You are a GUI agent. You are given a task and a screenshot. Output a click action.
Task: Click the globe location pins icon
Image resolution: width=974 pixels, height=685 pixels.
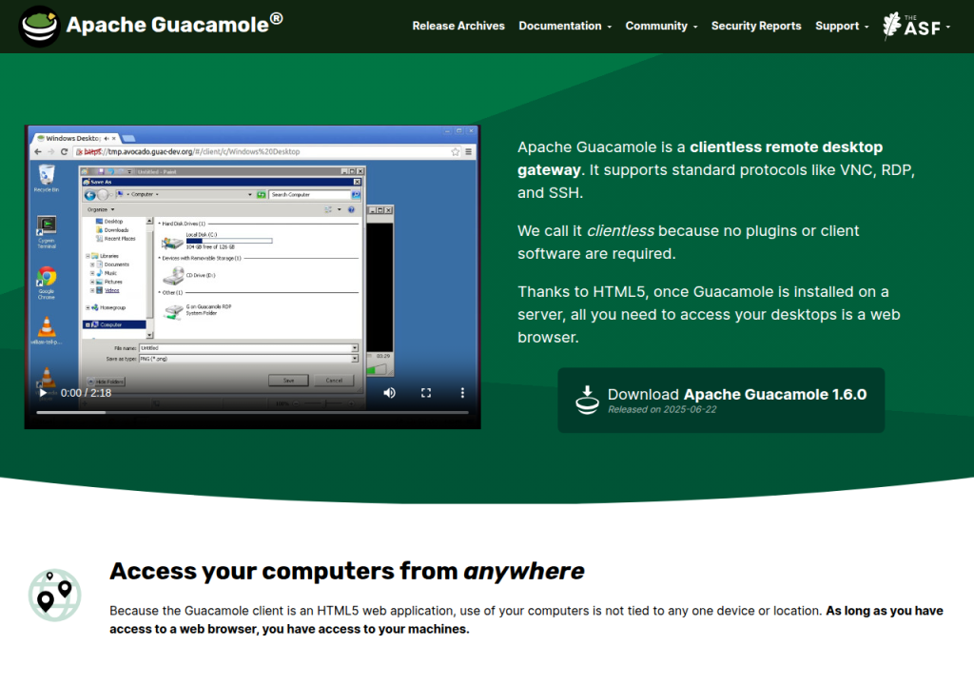coord(54,595)
